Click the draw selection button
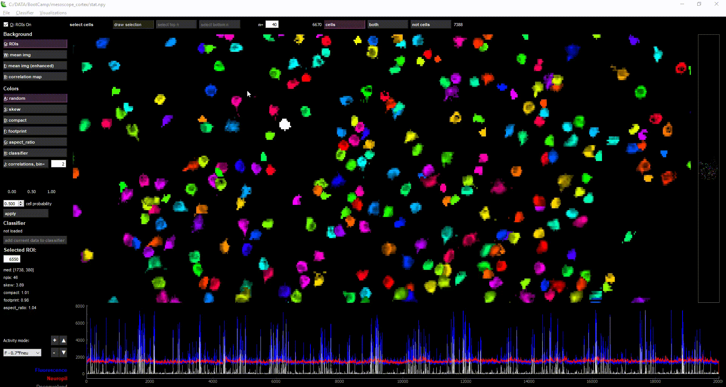 pos(133,25)
